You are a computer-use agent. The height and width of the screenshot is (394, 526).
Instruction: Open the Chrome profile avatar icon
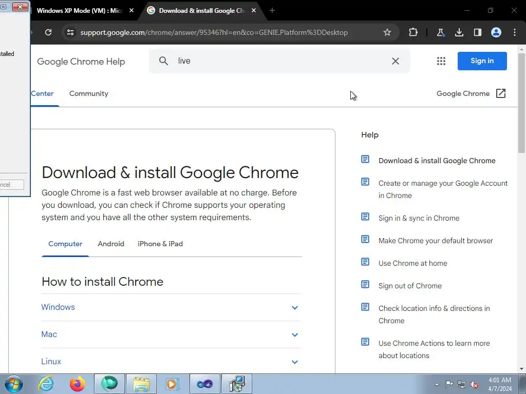coord(496,32)
